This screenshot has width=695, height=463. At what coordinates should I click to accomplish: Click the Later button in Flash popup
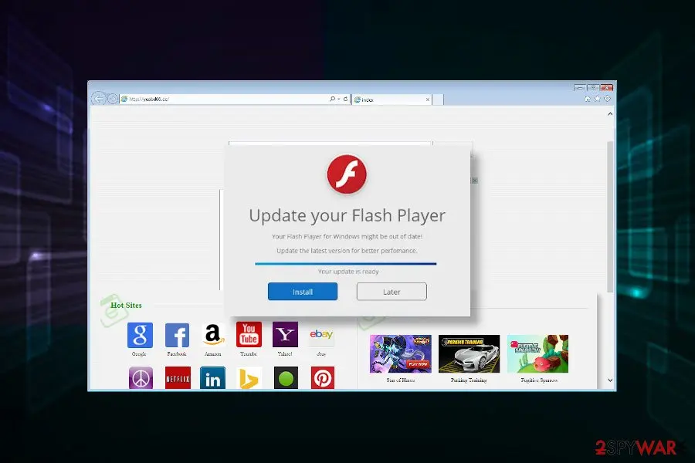coord(392,292)
